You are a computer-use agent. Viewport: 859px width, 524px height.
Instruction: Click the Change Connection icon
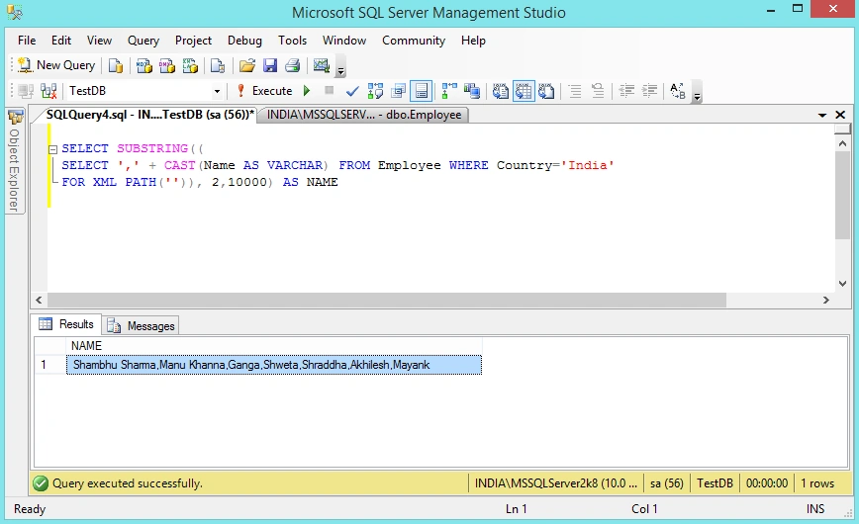point(48,91)
